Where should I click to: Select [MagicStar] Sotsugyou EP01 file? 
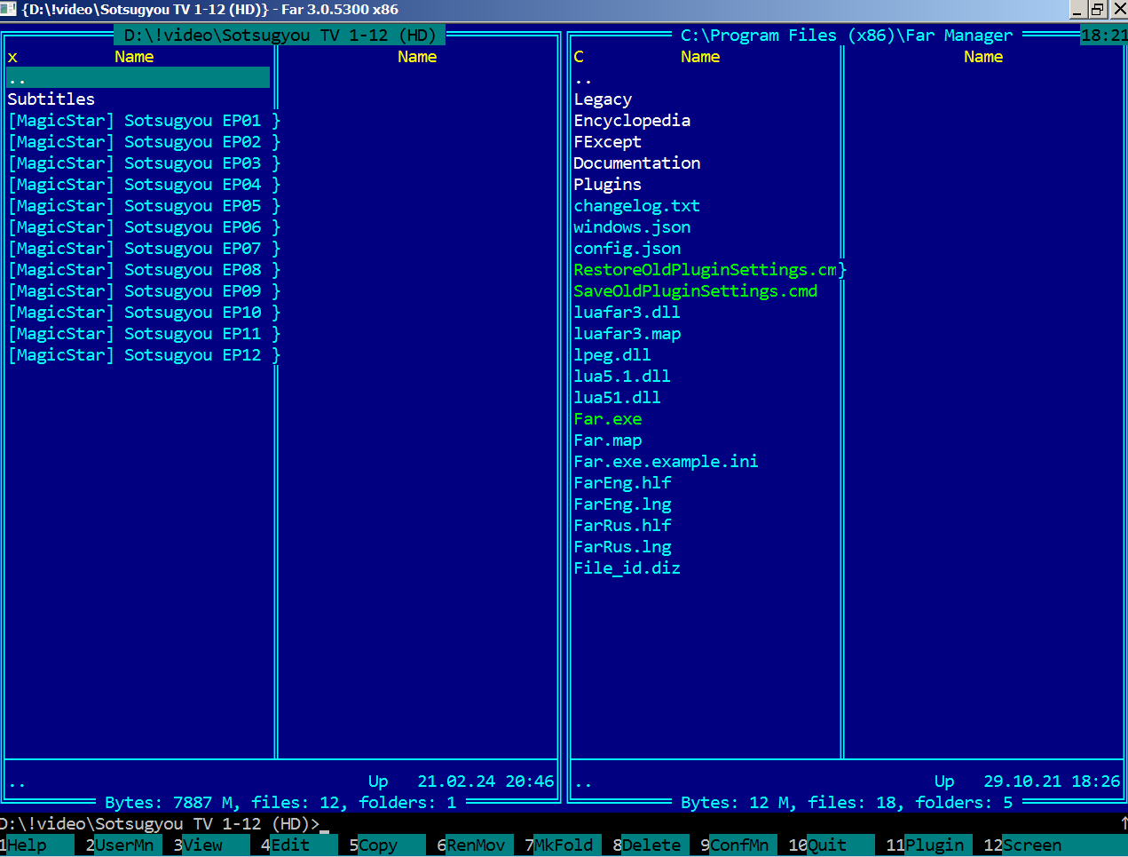point(138,121)
